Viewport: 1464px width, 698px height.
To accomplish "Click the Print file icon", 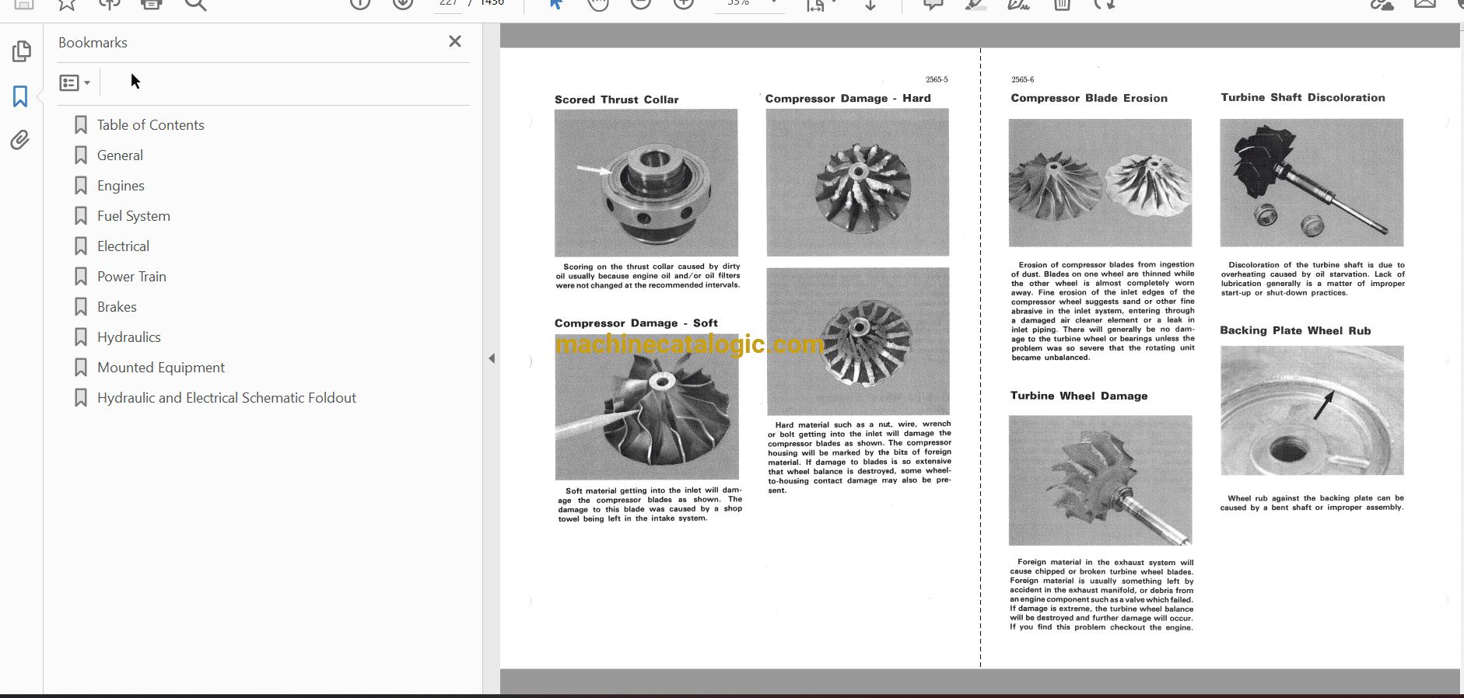I will coord(152,5).
